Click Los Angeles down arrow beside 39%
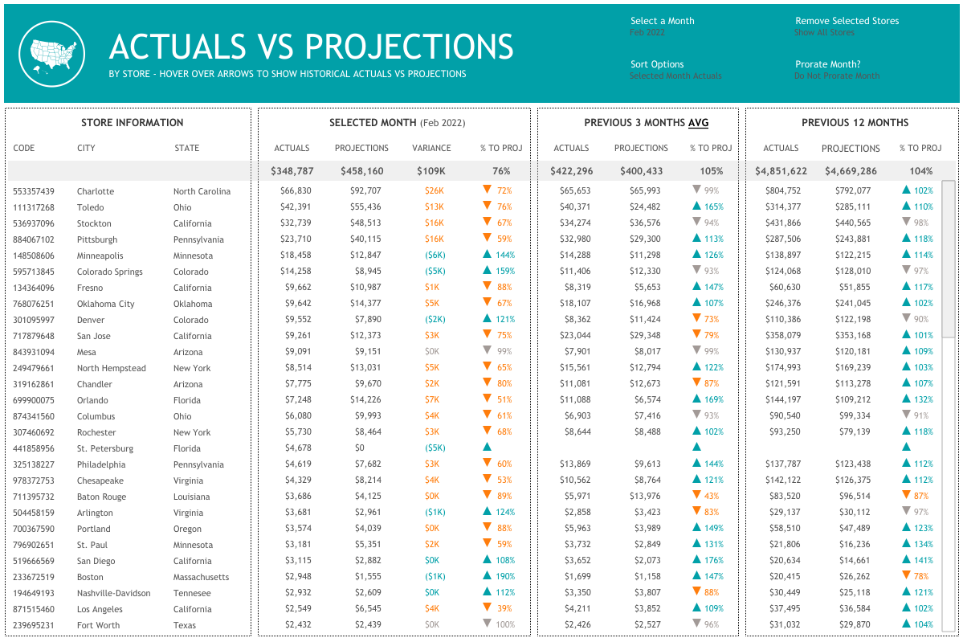 point(487,607)
